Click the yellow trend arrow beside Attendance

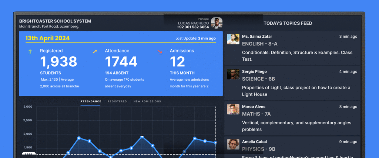[x=95, y=52]
